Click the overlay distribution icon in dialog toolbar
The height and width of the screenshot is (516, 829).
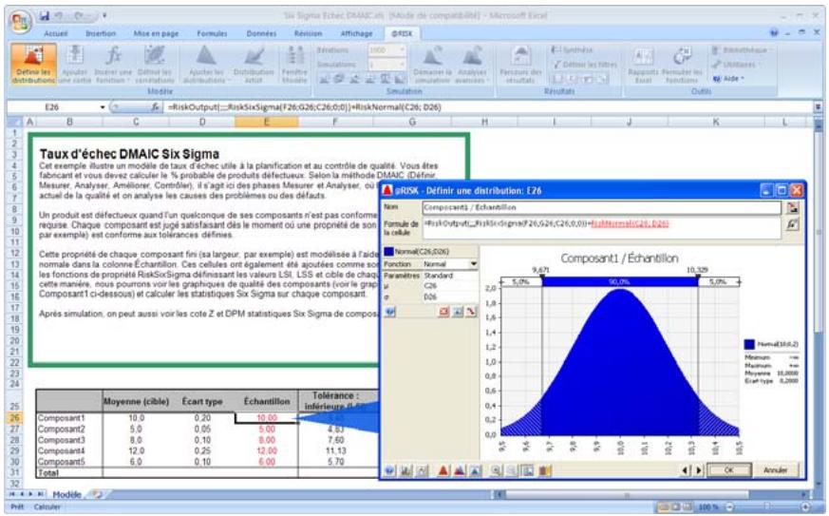459,469
